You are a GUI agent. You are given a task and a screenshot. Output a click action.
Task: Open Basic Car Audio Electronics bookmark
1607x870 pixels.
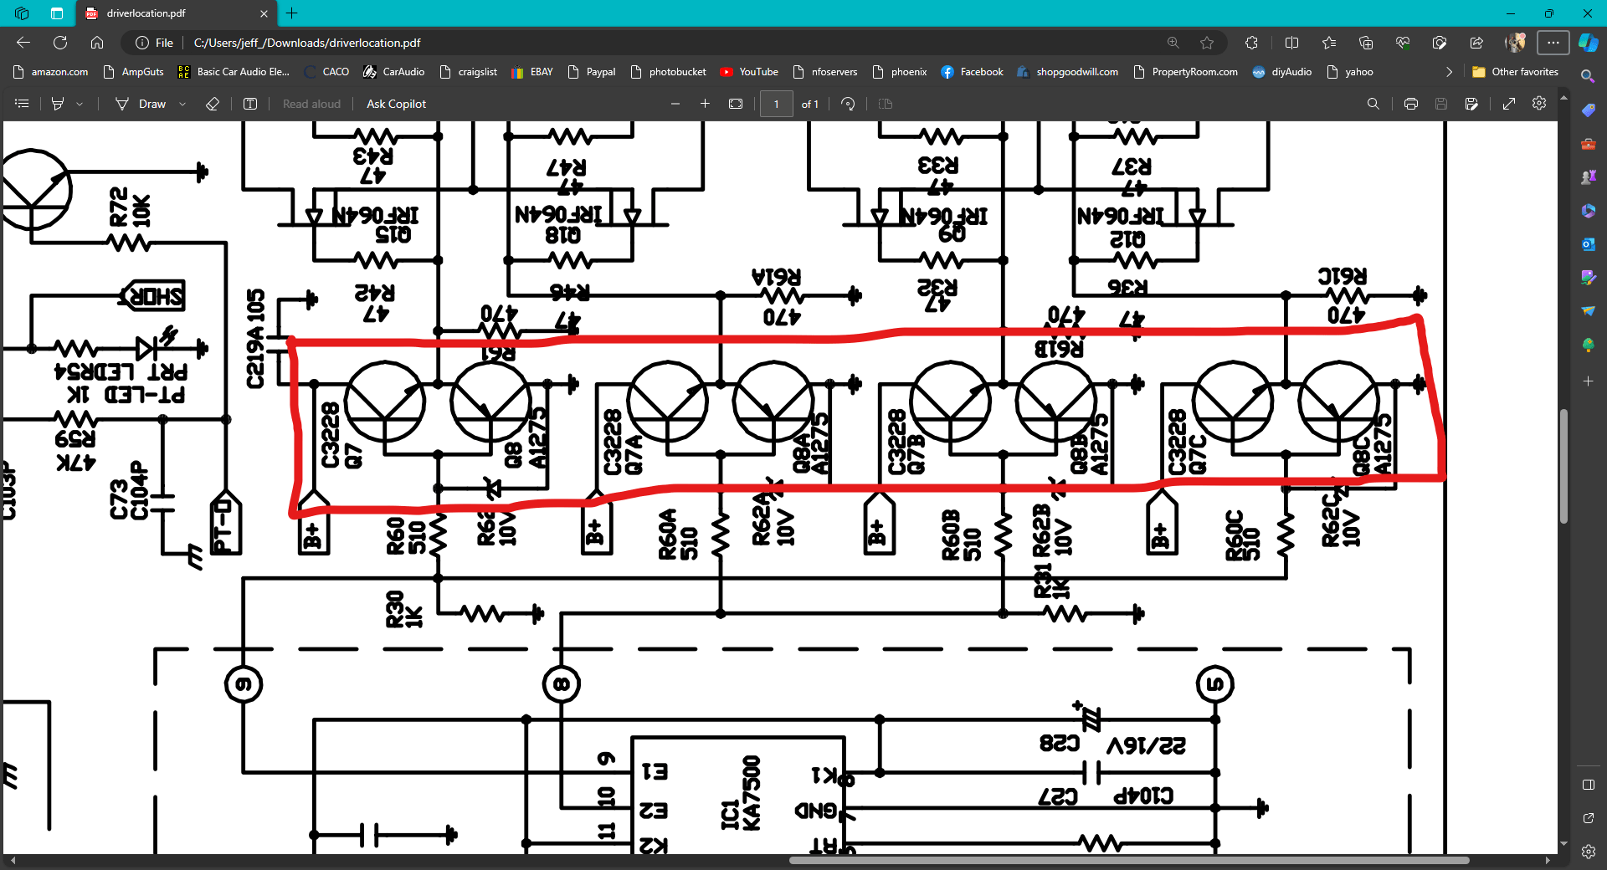click(x=234, y=72)
